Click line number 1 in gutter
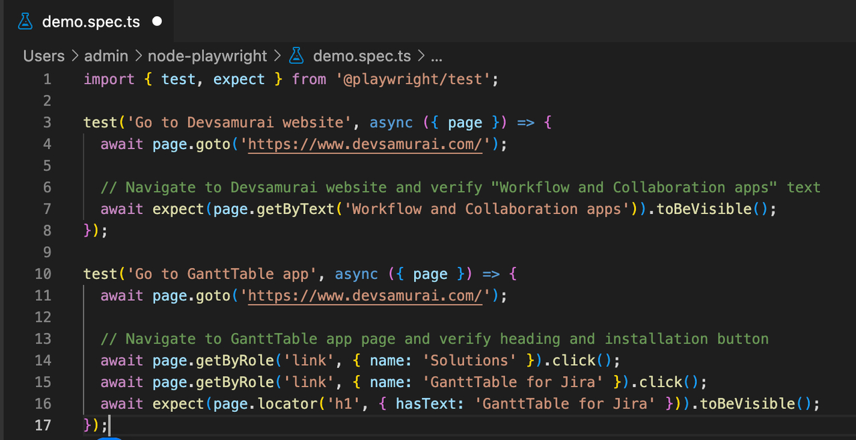856x440 pixels. (47, 80)
